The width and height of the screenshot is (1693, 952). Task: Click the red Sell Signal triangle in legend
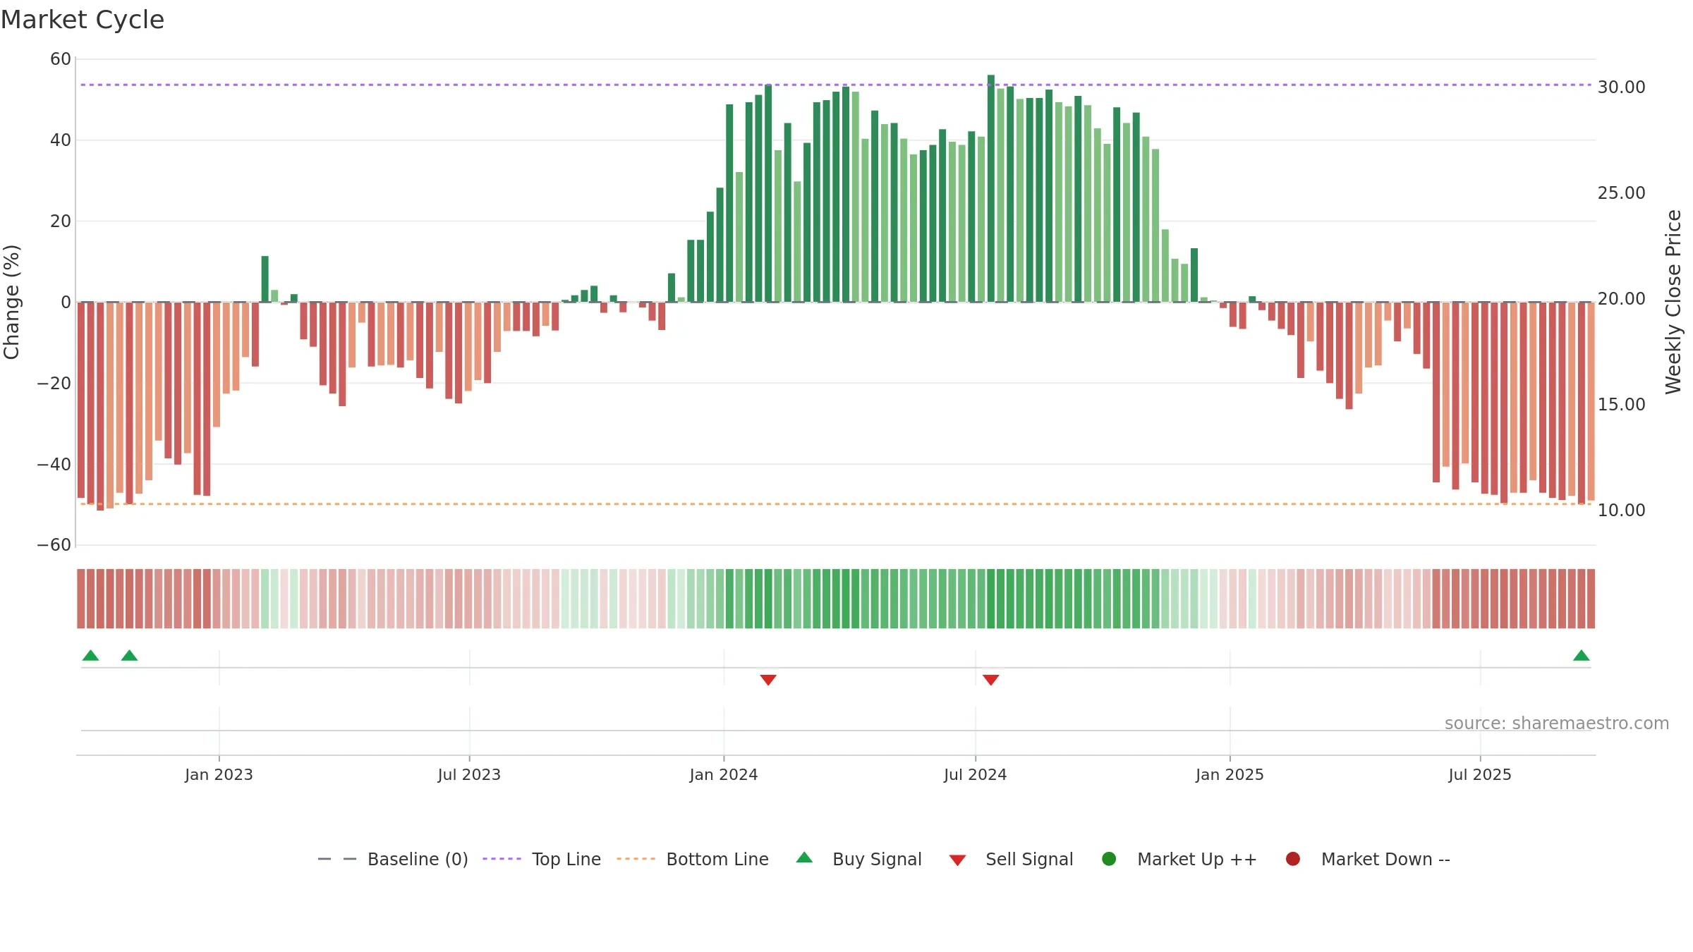957,860
